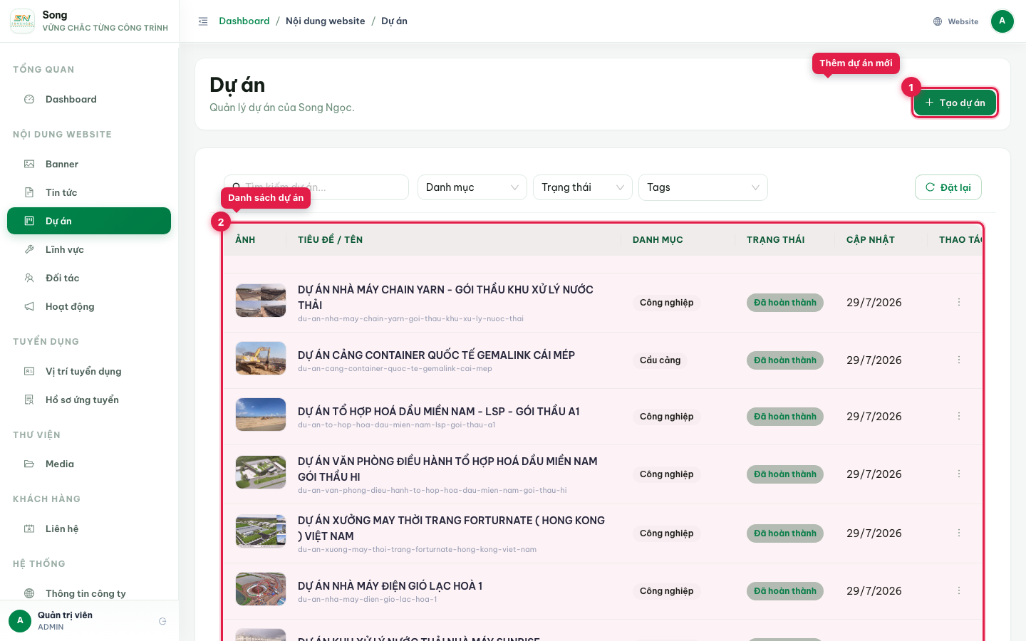The height and width of the screenshot is (641, 1026).
Task: Collapse the sidebar using the menu icon
Action: click(203, 21)
